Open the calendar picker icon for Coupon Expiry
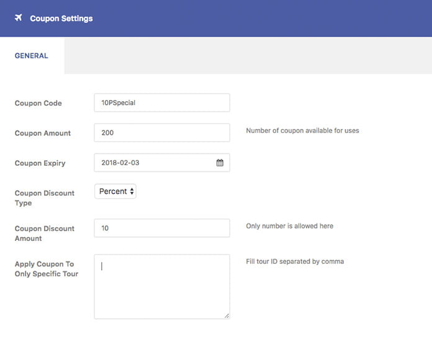Screen dimensions: 432x344 tap(220, 163)
